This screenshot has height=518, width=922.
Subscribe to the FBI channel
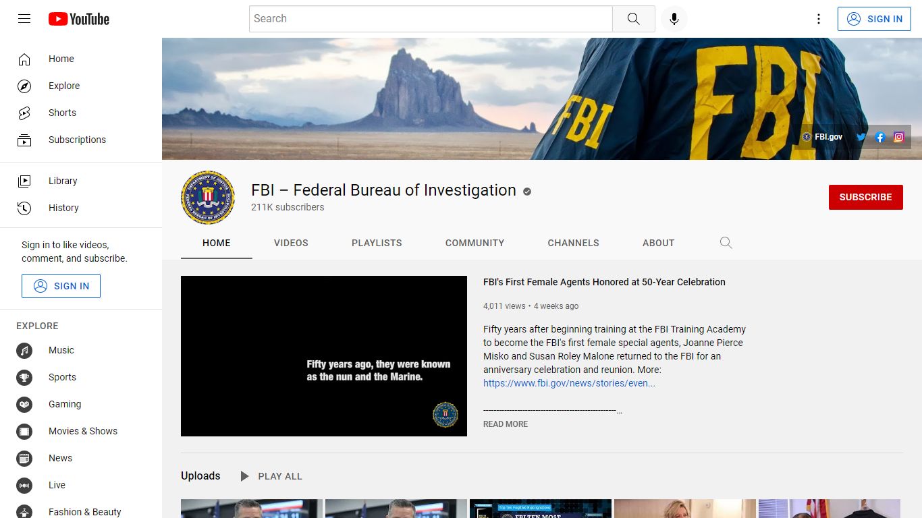(866, 197)
